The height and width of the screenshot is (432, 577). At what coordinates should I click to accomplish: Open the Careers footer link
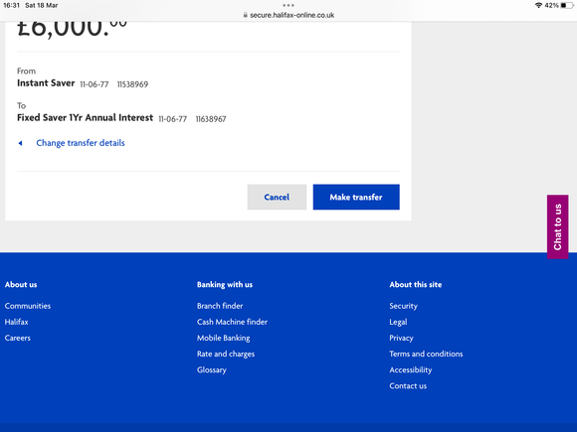coord(18,338)
